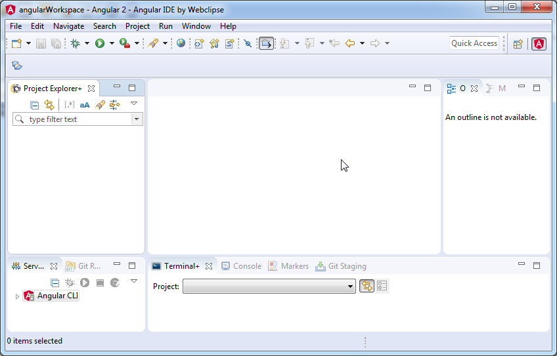This screenshot has width=557, height=356.
Task: Click the Last Edit Location icon
Action: point(334,43)
